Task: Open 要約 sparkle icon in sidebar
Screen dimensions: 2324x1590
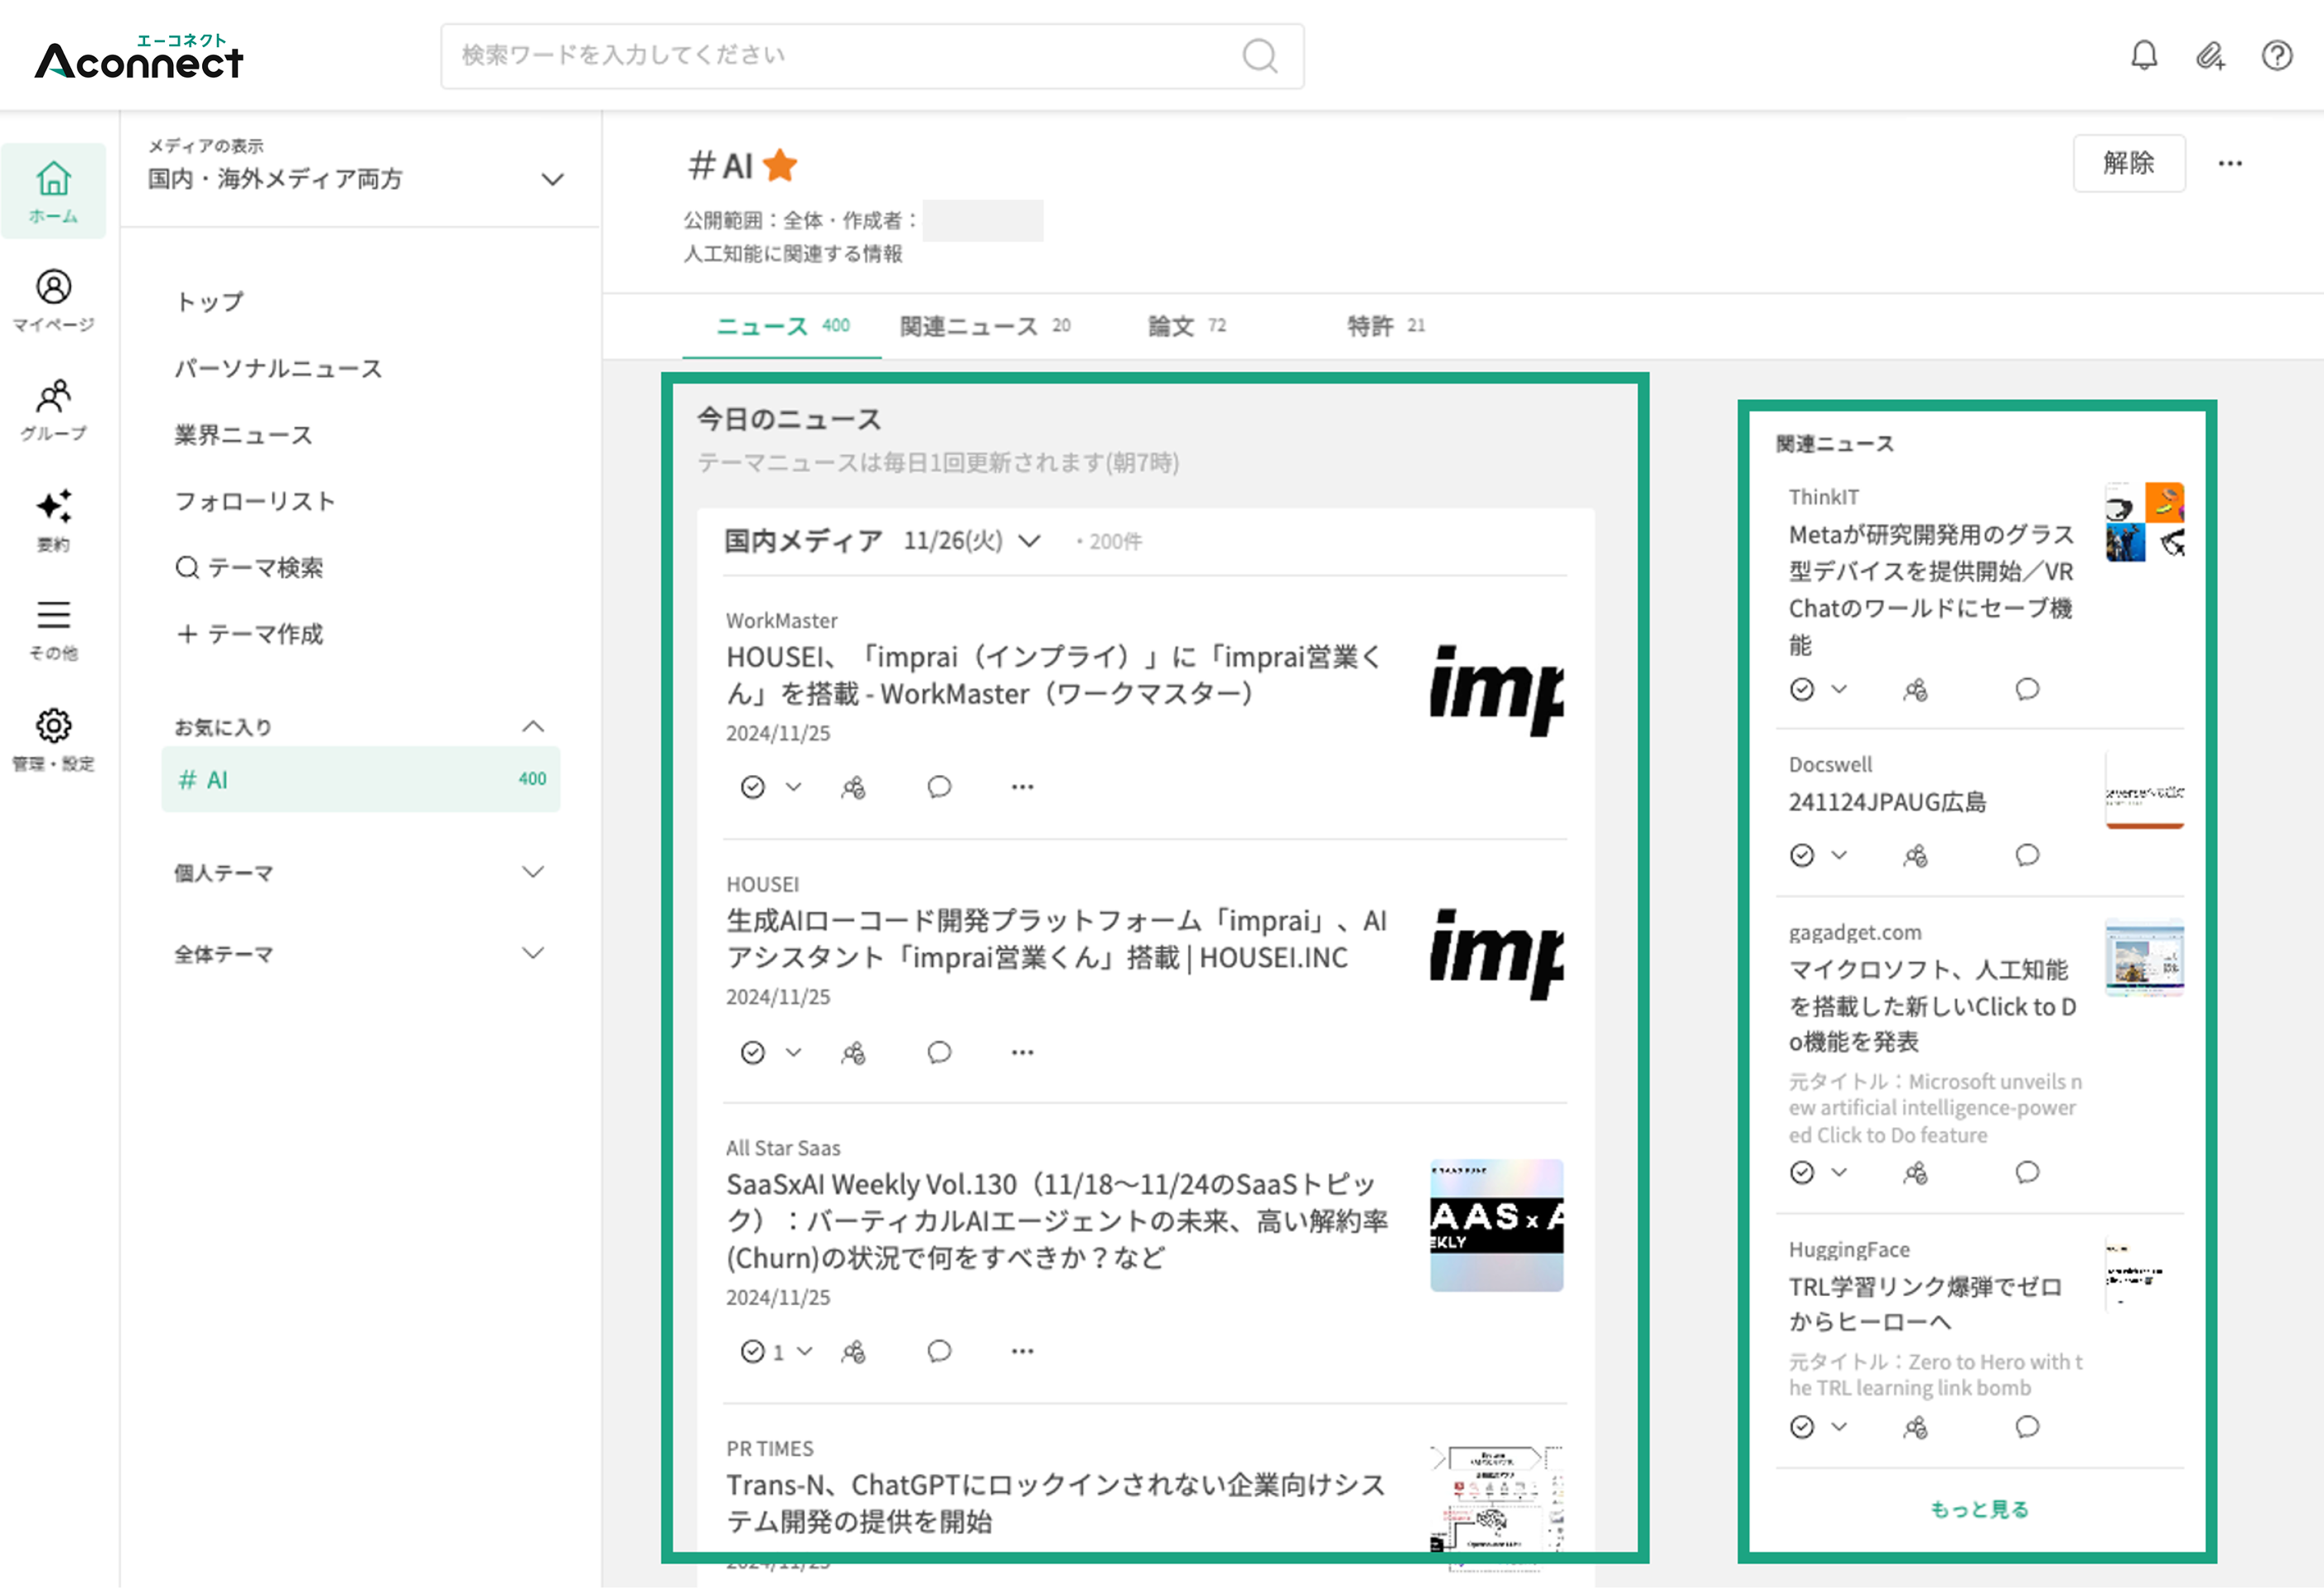Action: click(x=54, y=520)
